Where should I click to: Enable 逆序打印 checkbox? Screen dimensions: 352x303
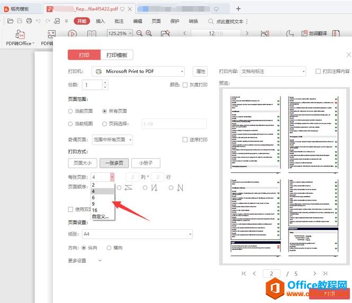[185, 140]
